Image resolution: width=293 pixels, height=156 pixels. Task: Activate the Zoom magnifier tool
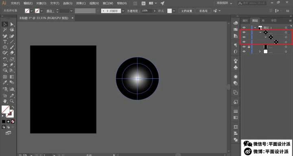[x=12, y=101]
